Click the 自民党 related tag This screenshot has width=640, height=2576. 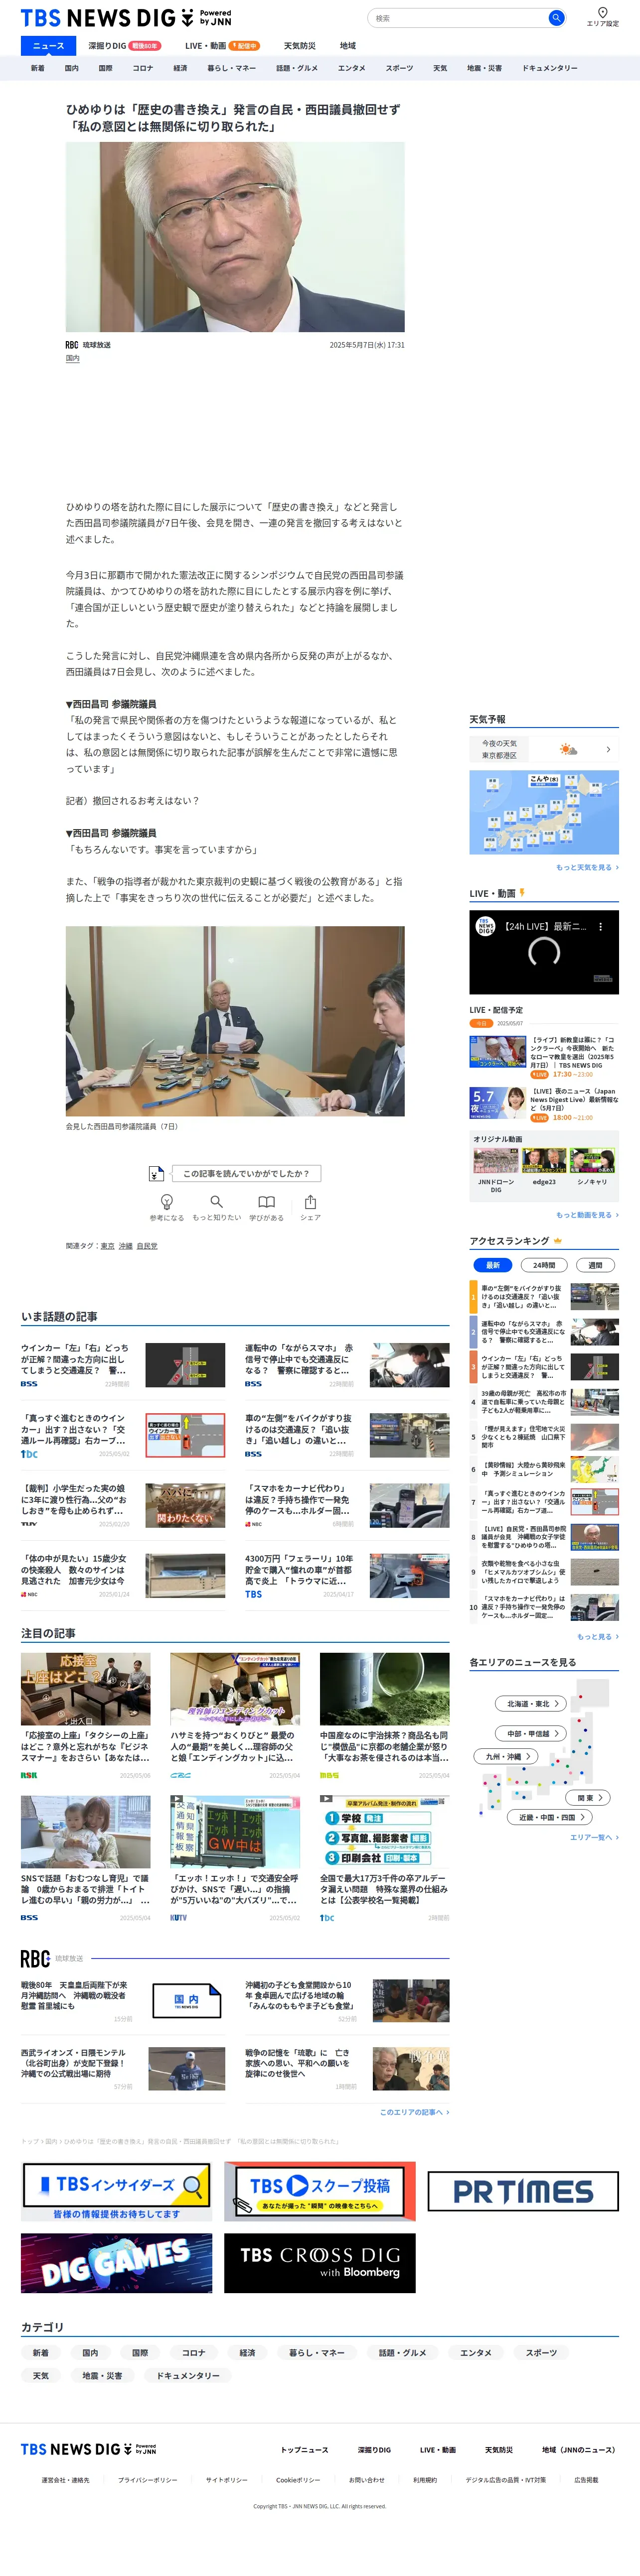point(147,1246)
